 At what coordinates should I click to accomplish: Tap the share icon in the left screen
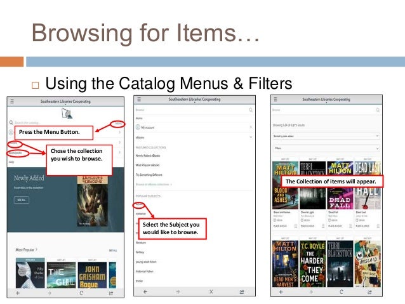[111, 293]
